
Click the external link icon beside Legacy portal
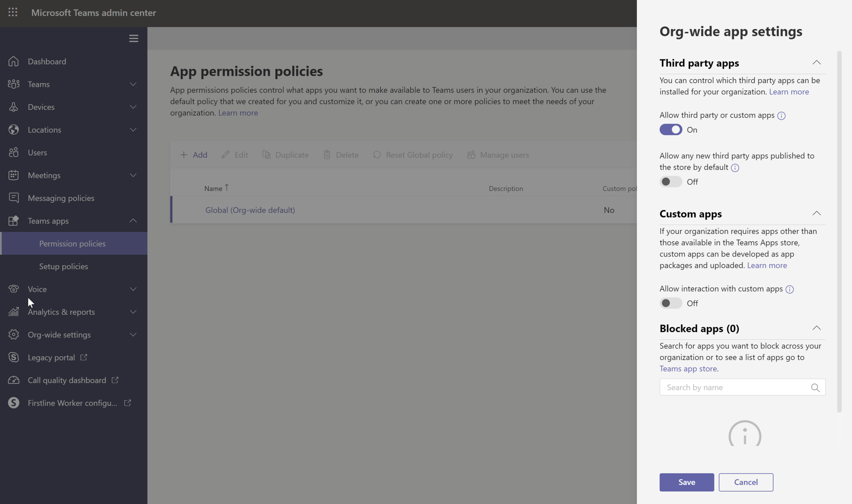coord(83,357)
